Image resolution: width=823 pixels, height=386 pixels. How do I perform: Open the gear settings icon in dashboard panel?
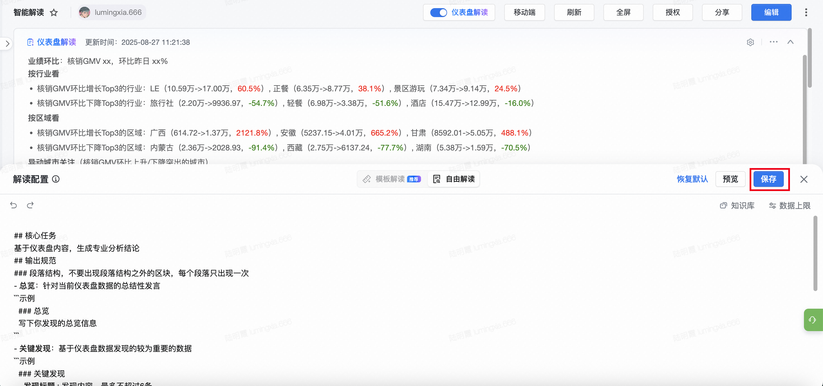[x=750, y=42]
